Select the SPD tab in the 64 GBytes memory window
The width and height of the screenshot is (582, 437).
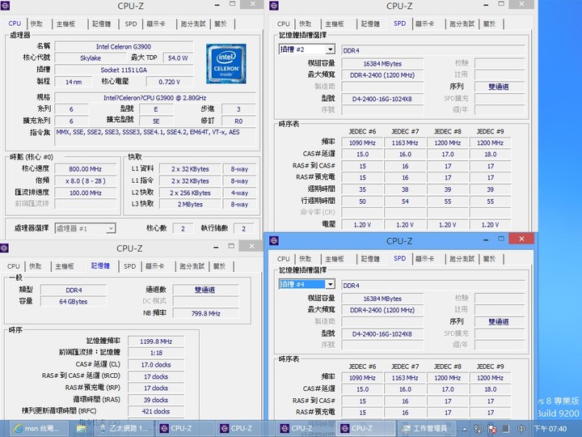point(129,266)
